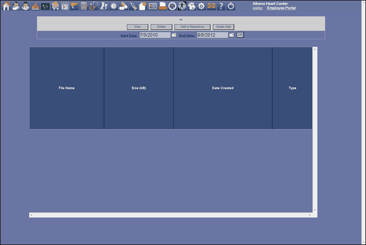This screenshot has width=366, height=245.
Task: Open the mail envelope icon
Action: [211, 6]
